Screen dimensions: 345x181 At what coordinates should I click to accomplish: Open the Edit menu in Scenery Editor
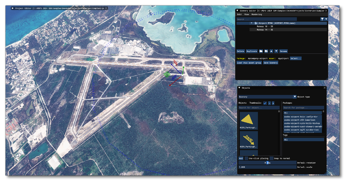(240, 14)
